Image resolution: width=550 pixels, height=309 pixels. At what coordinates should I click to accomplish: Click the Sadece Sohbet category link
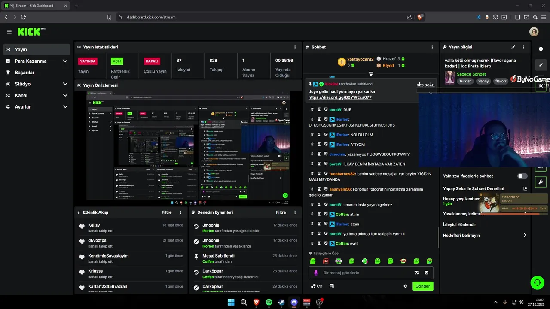coord(471,74)
